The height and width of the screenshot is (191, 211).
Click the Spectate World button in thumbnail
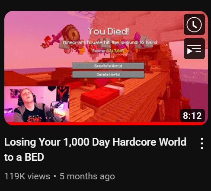(x=108, y=66)
